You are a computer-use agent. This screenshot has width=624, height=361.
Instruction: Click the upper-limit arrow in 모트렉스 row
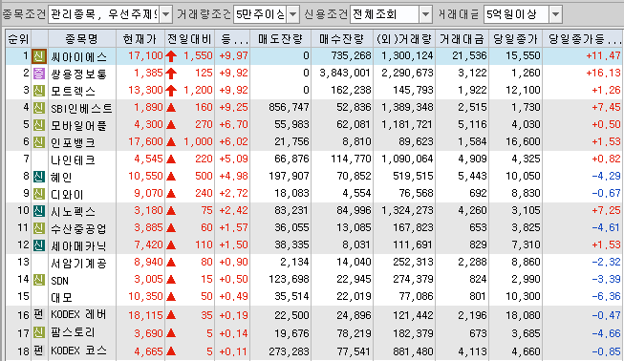(x=171, y=90)
